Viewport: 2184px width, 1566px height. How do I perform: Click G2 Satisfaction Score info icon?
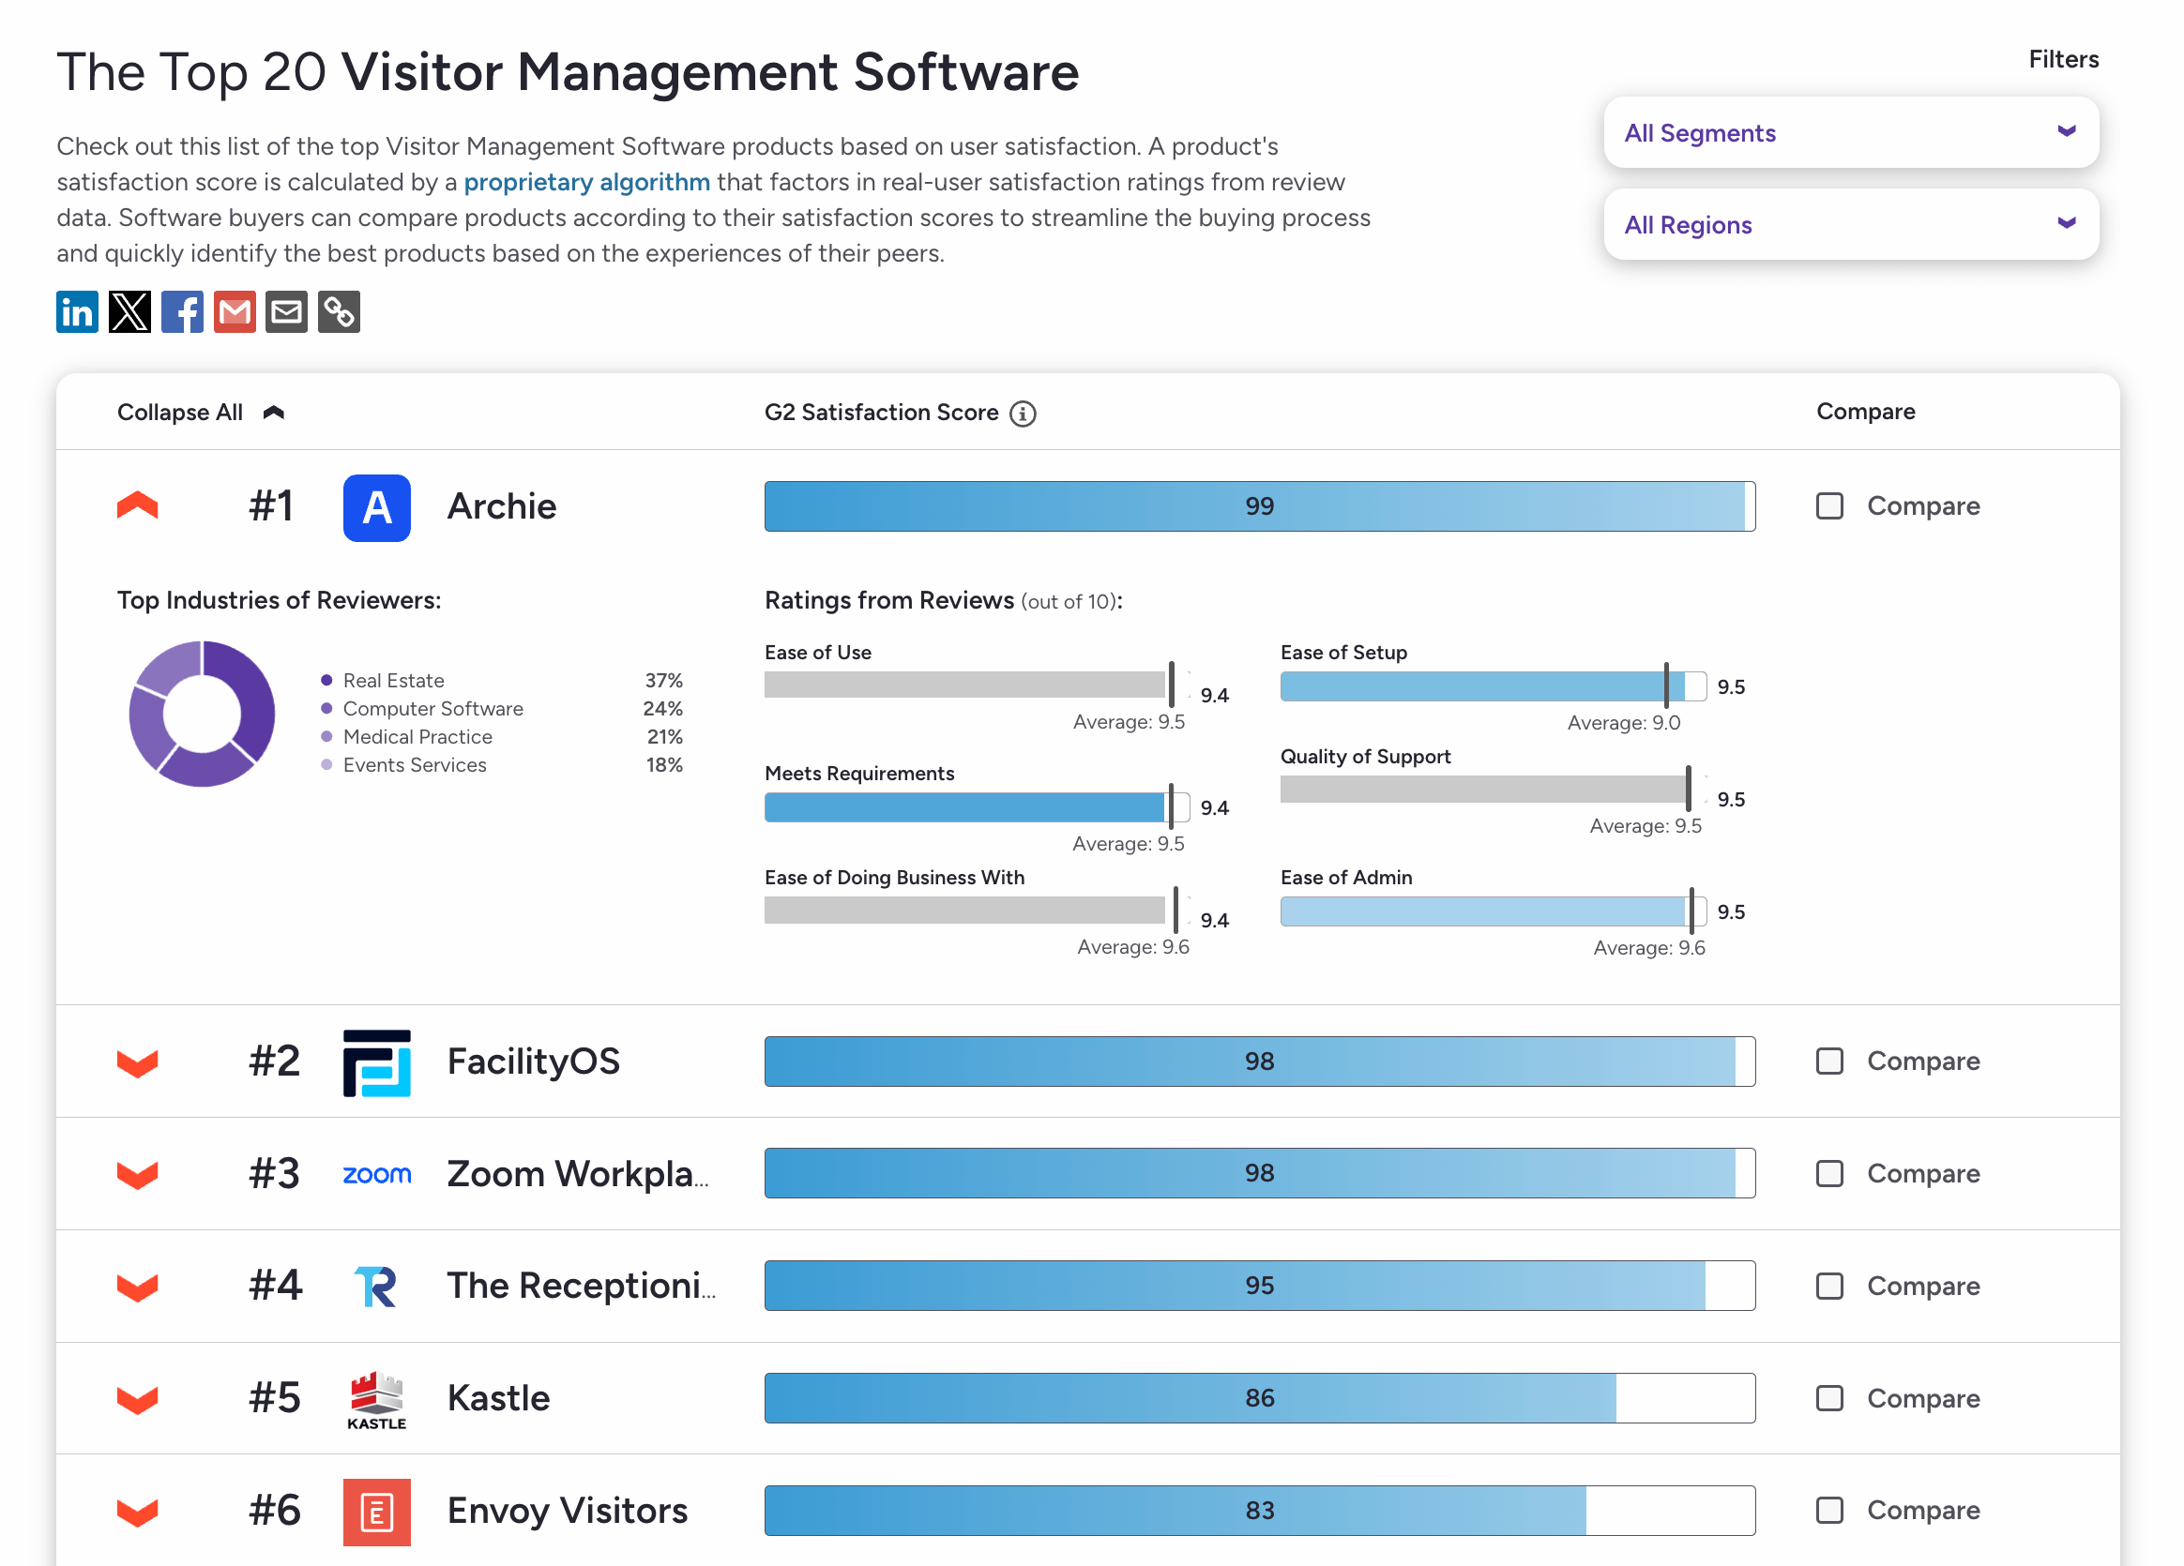[x=1023, y=414]
